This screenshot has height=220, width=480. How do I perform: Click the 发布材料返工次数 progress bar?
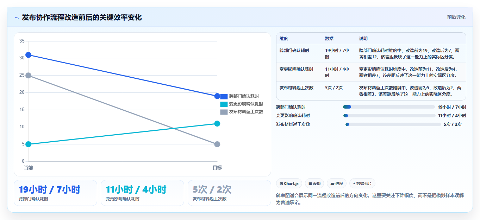point(393,124)
